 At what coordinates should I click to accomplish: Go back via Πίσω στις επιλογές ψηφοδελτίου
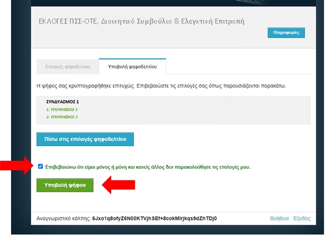tap(85, 139)
